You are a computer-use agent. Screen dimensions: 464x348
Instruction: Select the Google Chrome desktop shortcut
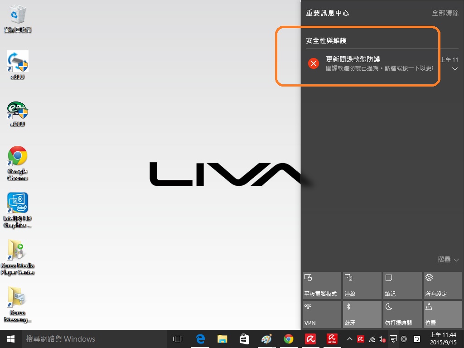click(18, 163)
